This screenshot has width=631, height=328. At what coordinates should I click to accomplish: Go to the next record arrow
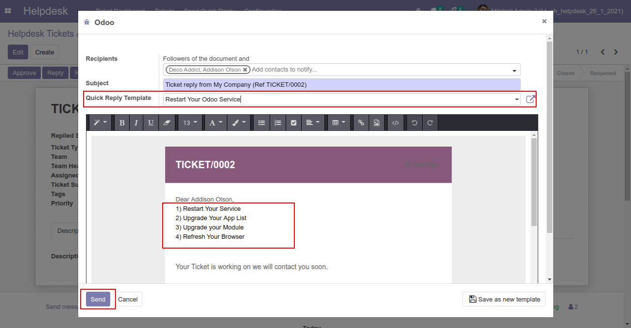[616, 52]
